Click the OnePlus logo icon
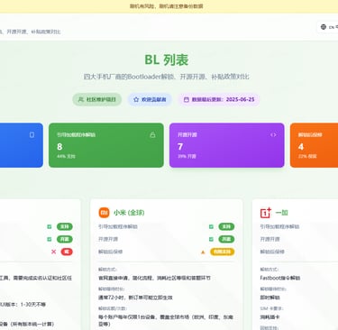 (x=266, y=213)
